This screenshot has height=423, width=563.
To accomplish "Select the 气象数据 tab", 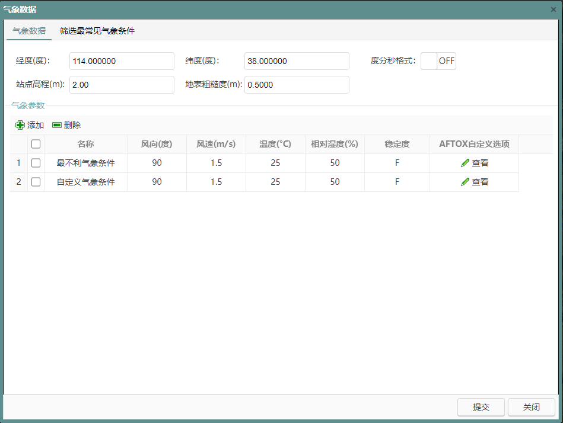I will [29, 31].
